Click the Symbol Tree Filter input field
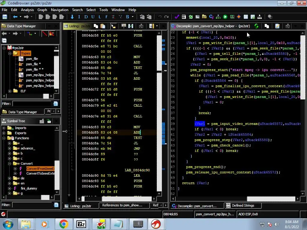This screenshot has width=307, height=230. pos(32,205)
